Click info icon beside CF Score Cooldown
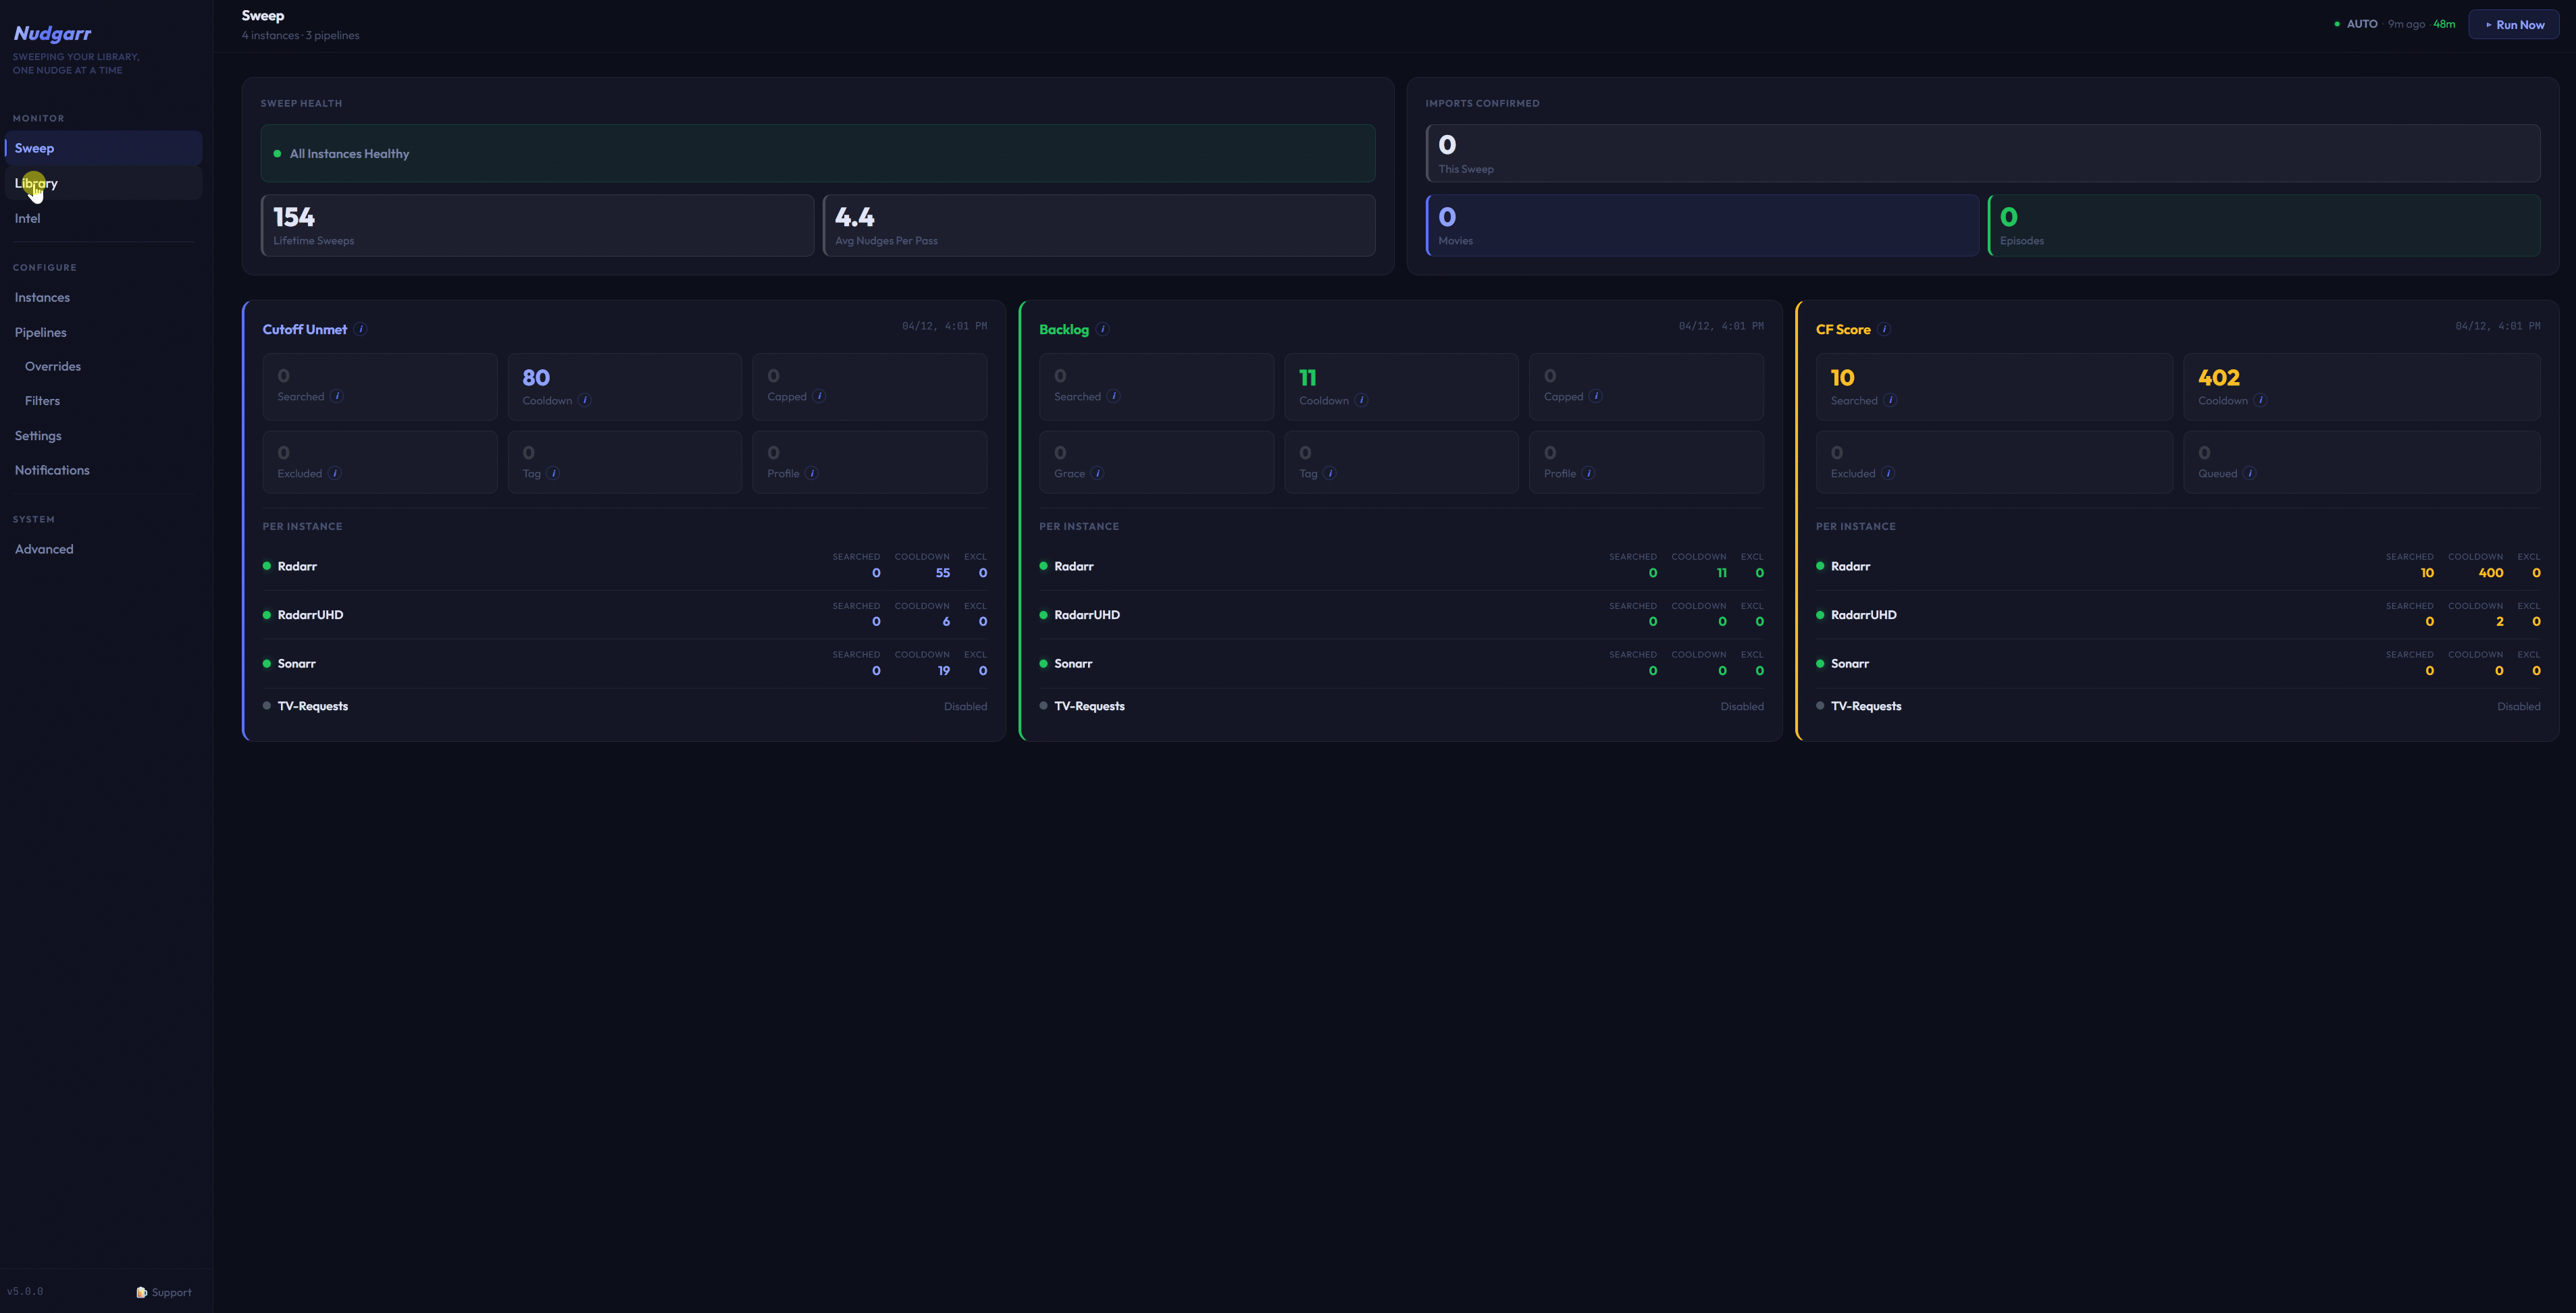The width and height of the screenshot is (2576, 1313). (x=2261, y=401)
